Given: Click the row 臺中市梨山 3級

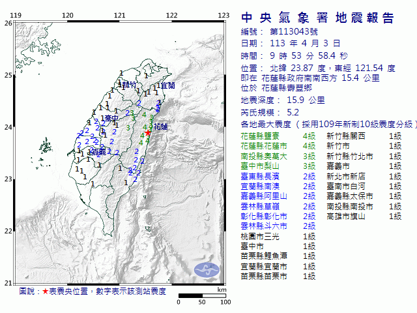Looking at the screenshot, I should [278, 166].
